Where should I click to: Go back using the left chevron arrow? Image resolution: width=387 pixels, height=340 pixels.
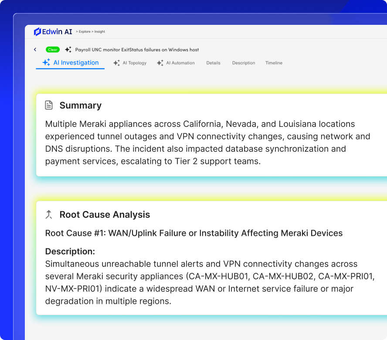(x=35, y=50)
